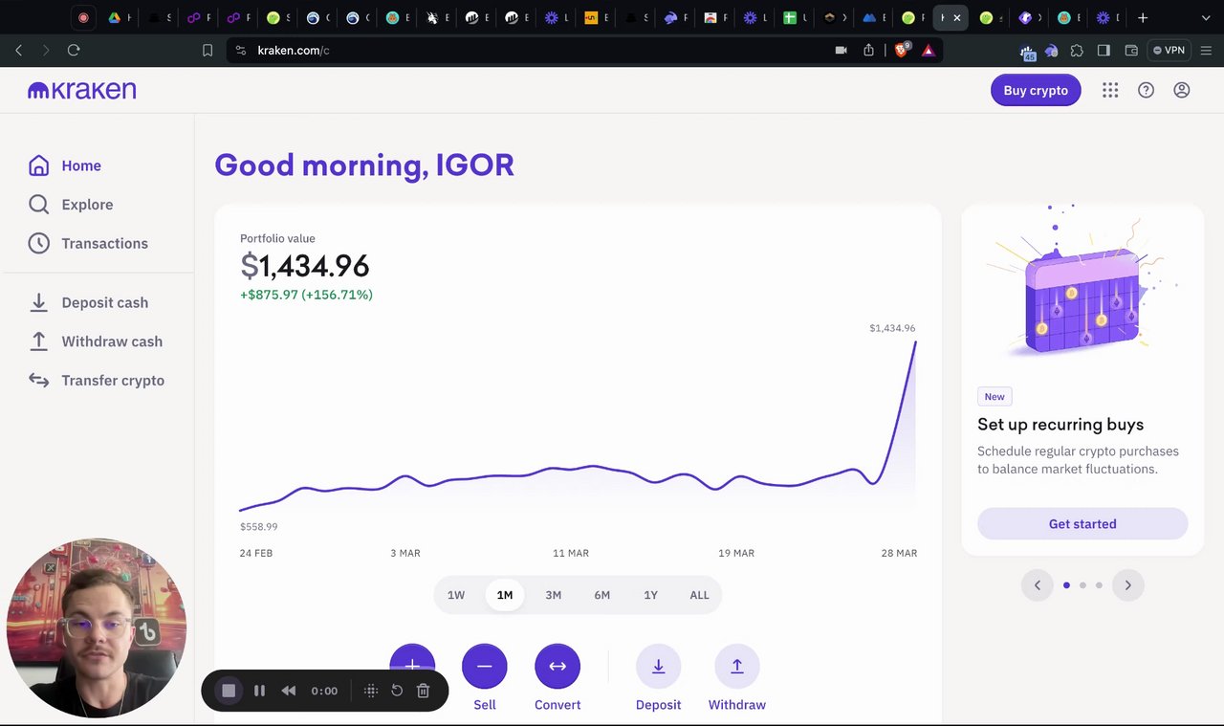Click the recorder dotted grid icon

click(x=371, y=691)
